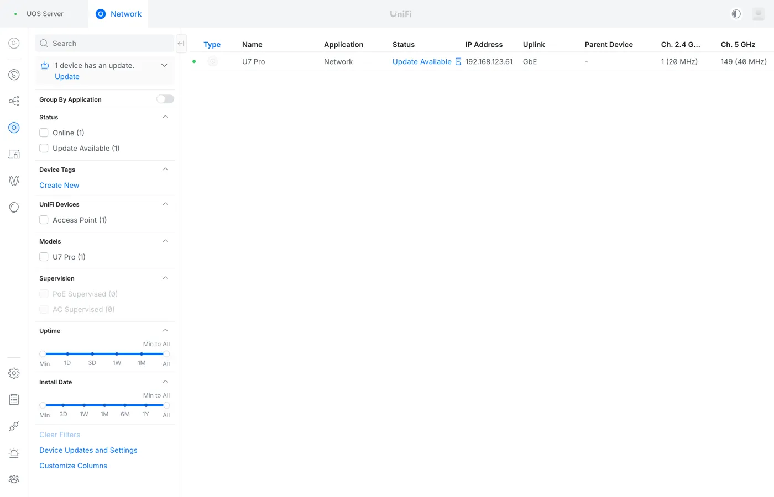Viewport: 774px width, 497px height.
Task: Open release notes icon beside Update Available
Action: tap(458, 62)
